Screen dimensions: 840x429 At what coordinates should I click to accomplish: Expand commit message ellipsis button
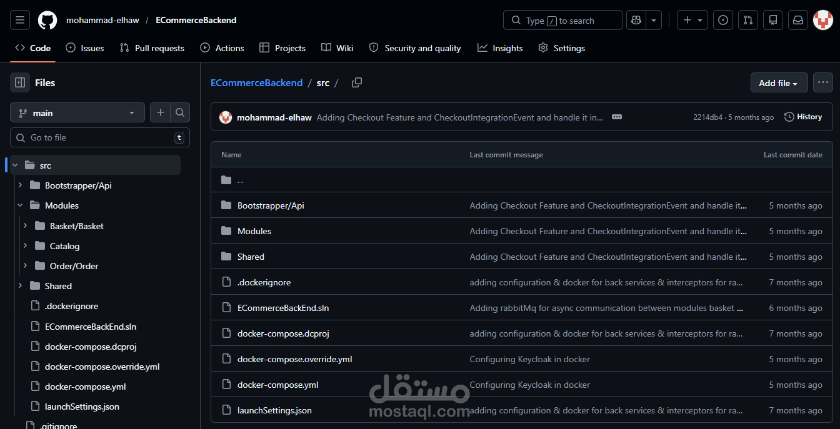(x=617, y=117)
